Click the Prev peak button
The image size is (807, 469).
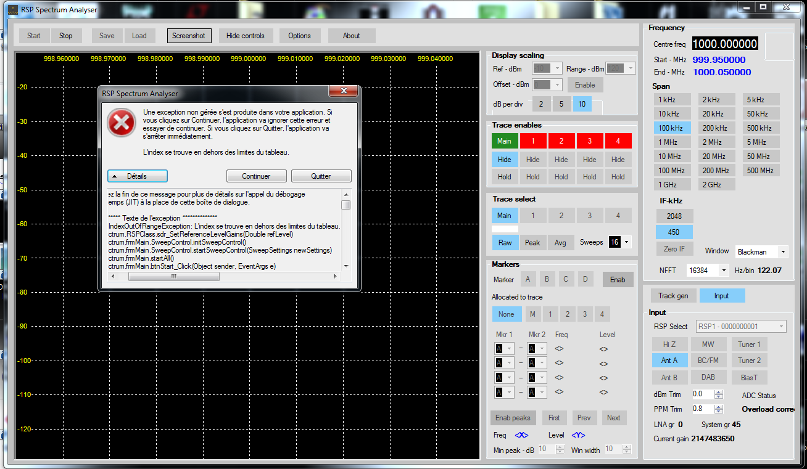click(x=584, y=418)
